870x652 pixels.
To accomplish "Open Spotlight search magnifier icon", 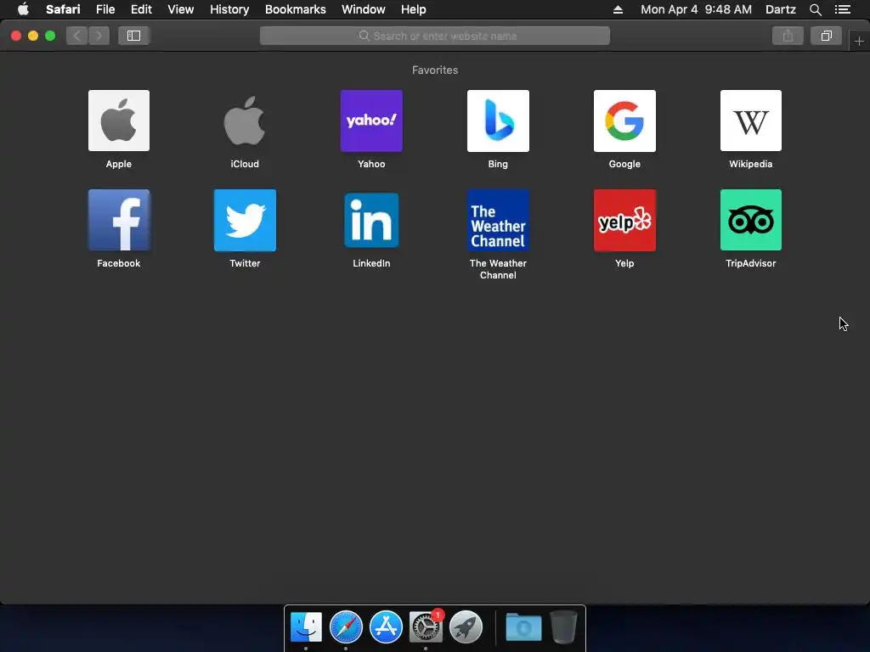I will [815, 9].
